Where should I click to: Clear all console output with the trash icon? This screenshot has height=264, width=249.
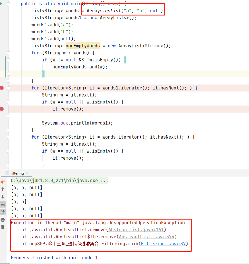(3, 227)
